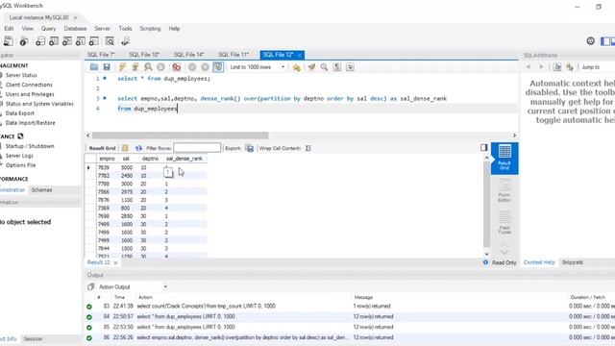Beautify the SQL query (broom icon)
This screenshot has width=615, height=346.
pos(311,67)
